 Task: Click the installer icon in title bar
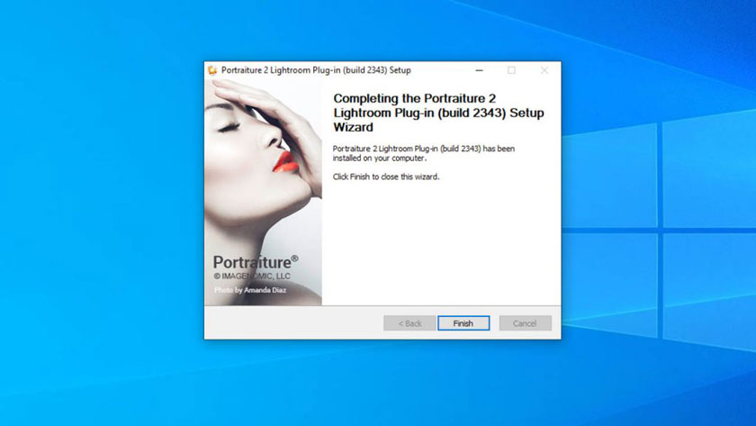[212, 70]
